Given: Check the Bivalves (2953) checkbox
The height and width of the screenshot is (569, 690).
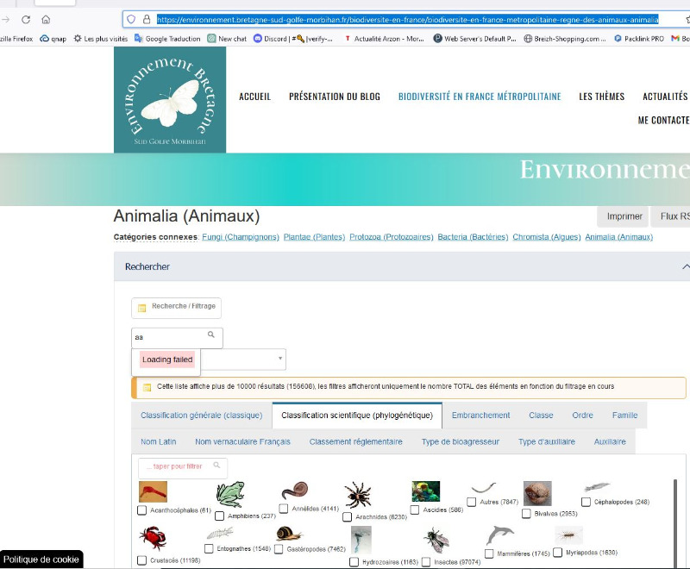Looking at the screenshot, I should (x=526, y=514).
